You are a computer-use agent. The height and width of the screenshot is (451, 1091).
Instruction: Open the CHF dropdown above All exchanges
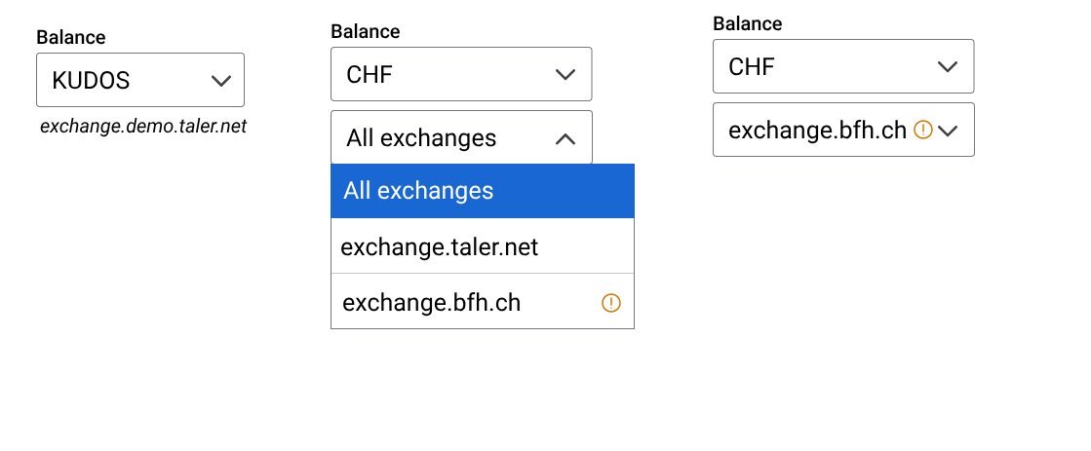460,74
